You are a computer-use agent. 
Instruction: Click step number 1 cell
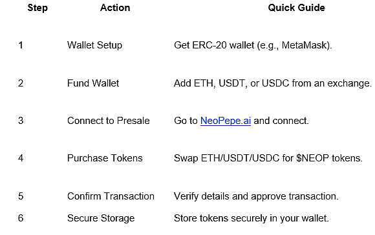point(21,45)
